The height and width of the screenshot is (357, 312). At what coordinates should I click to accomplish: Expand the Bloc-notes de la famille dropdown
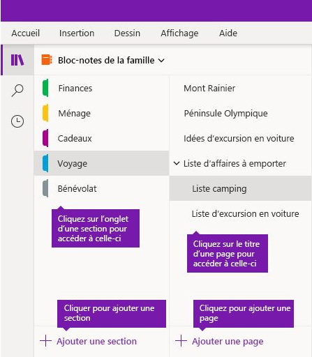161,61
